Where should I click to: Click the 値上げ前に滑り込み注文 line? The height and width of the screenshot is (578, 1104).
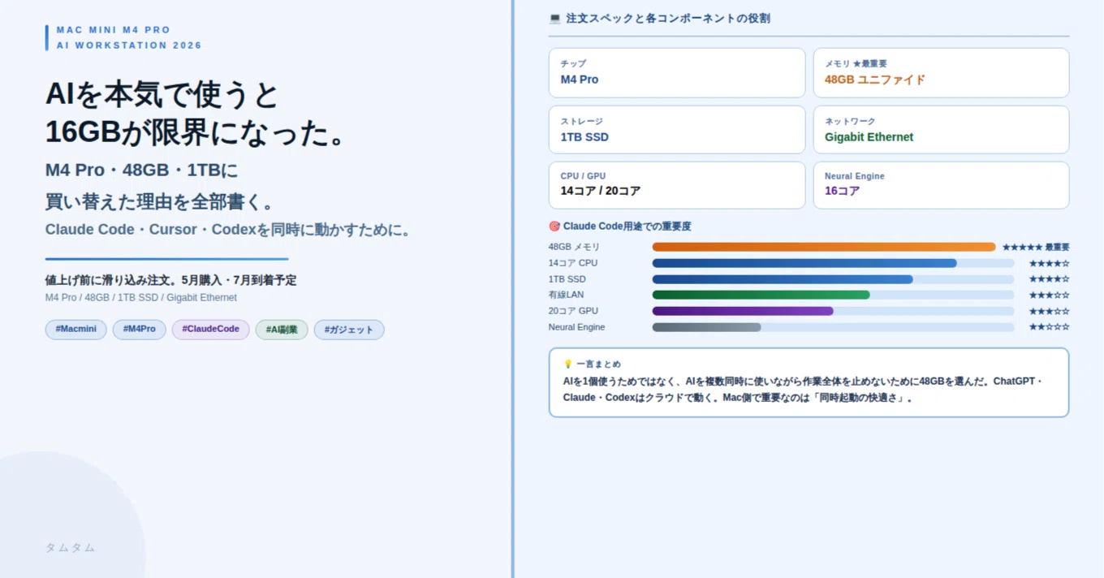[170, 280]
